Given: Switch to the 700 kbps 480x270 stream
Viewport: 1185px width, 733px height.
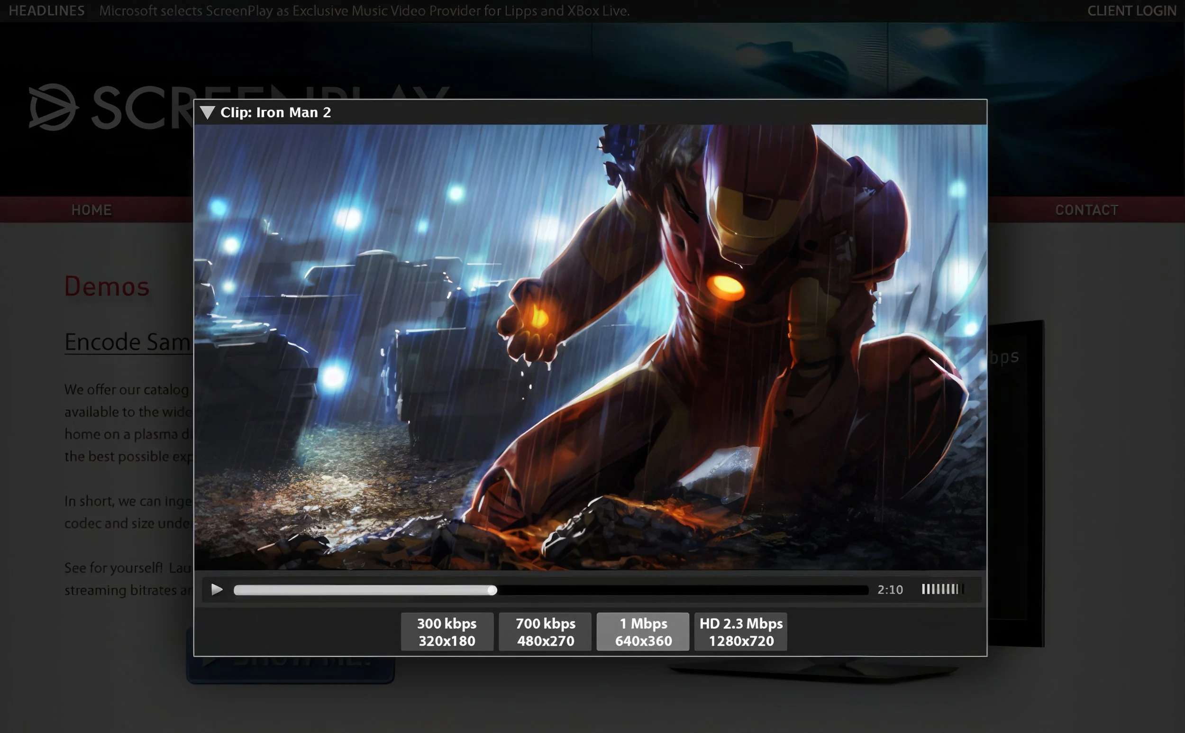Looking at the screenshot, I should tap(545, 632).
